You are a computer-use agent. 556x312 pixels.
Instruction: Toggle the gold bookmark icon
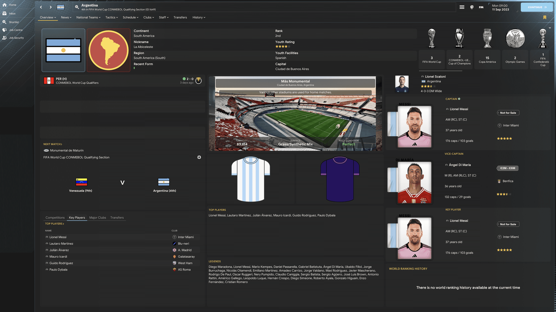(545, 17)
